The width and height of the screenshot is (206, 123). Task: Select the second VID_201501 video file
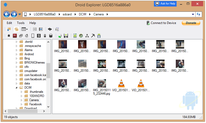[141, 85]
